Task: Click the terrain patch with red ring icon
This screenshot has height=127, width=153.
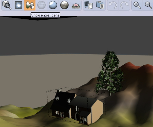Action: [x=76, y=6]
